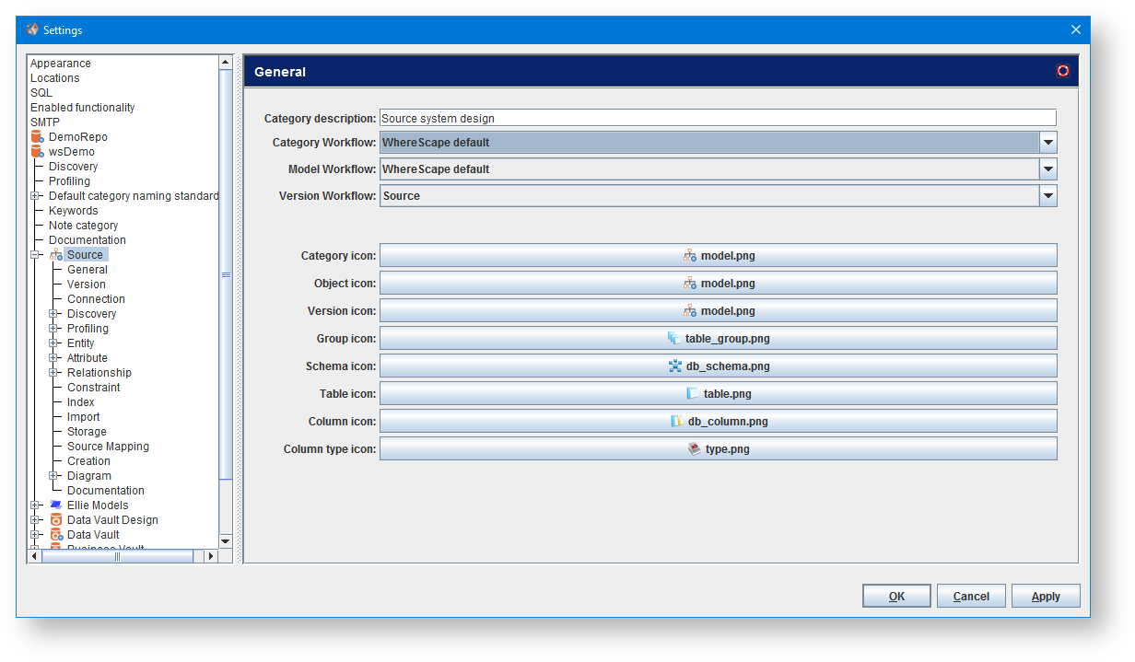The image size is (1135, 662).
Task: Expand the Ellie Models node
Action: [x=35, y=505]
